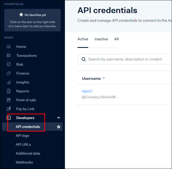
Task: Open Pay by Link in sidebar
Action: [25, 109]
